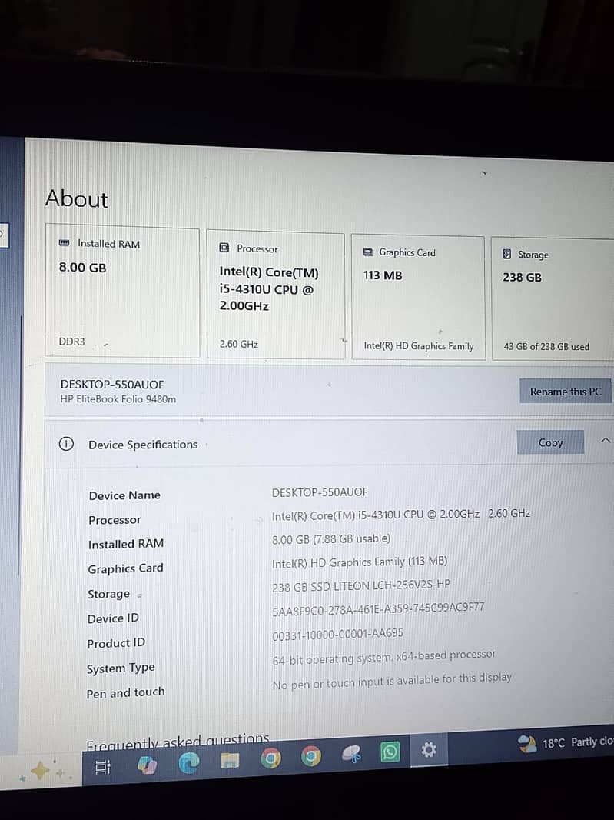The width and height of the screenshot is (614, 820).
Task: Copy the device specifications
Action: point(550,442)
